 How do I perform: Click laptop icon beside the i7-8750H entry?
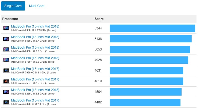pos(6,60)
